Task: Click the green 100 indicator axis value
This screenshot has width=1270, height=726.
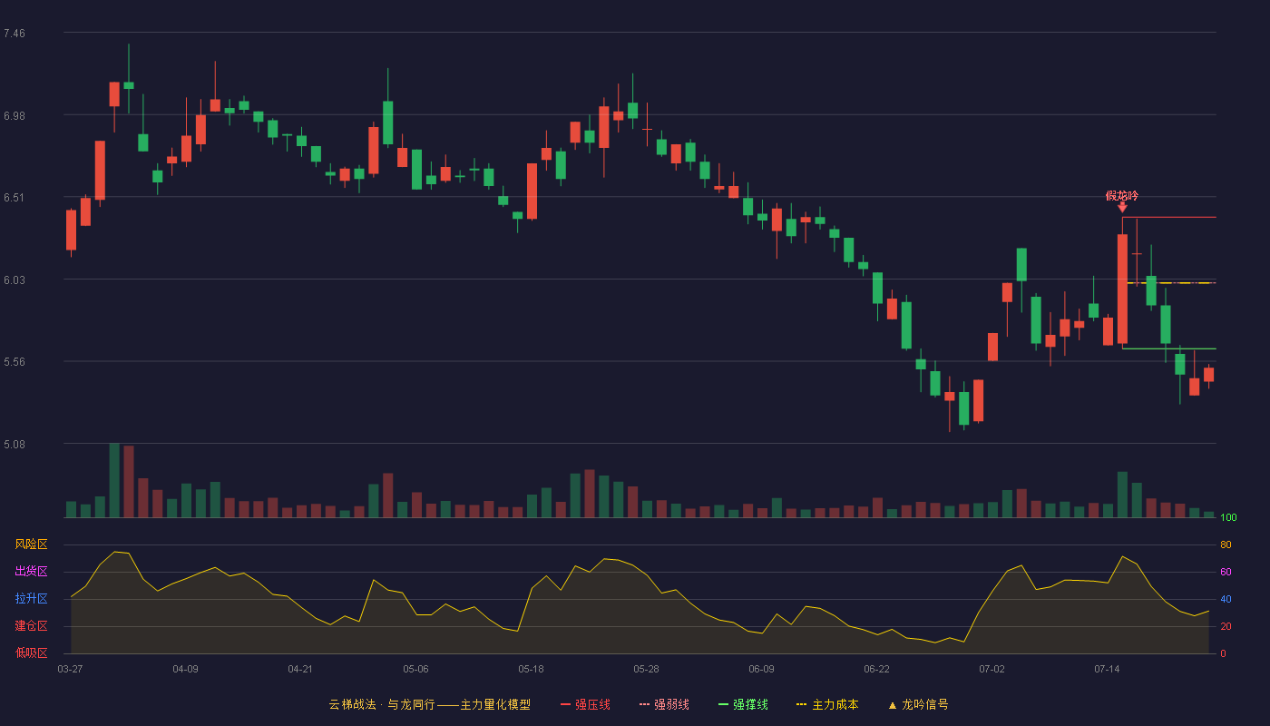Action: coord(1228,518)
